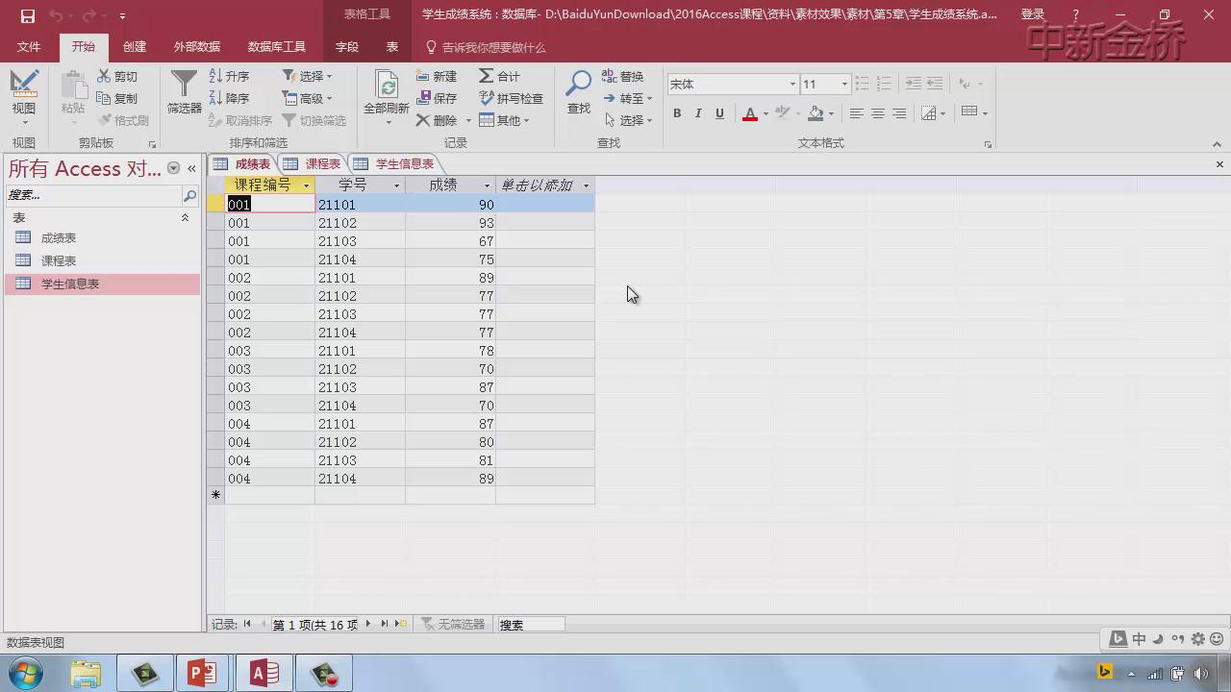The width and height of the screenshot is (1231, 692).
Task: Select 学生信息表 in navigation pane
Action: pos(102,284)
